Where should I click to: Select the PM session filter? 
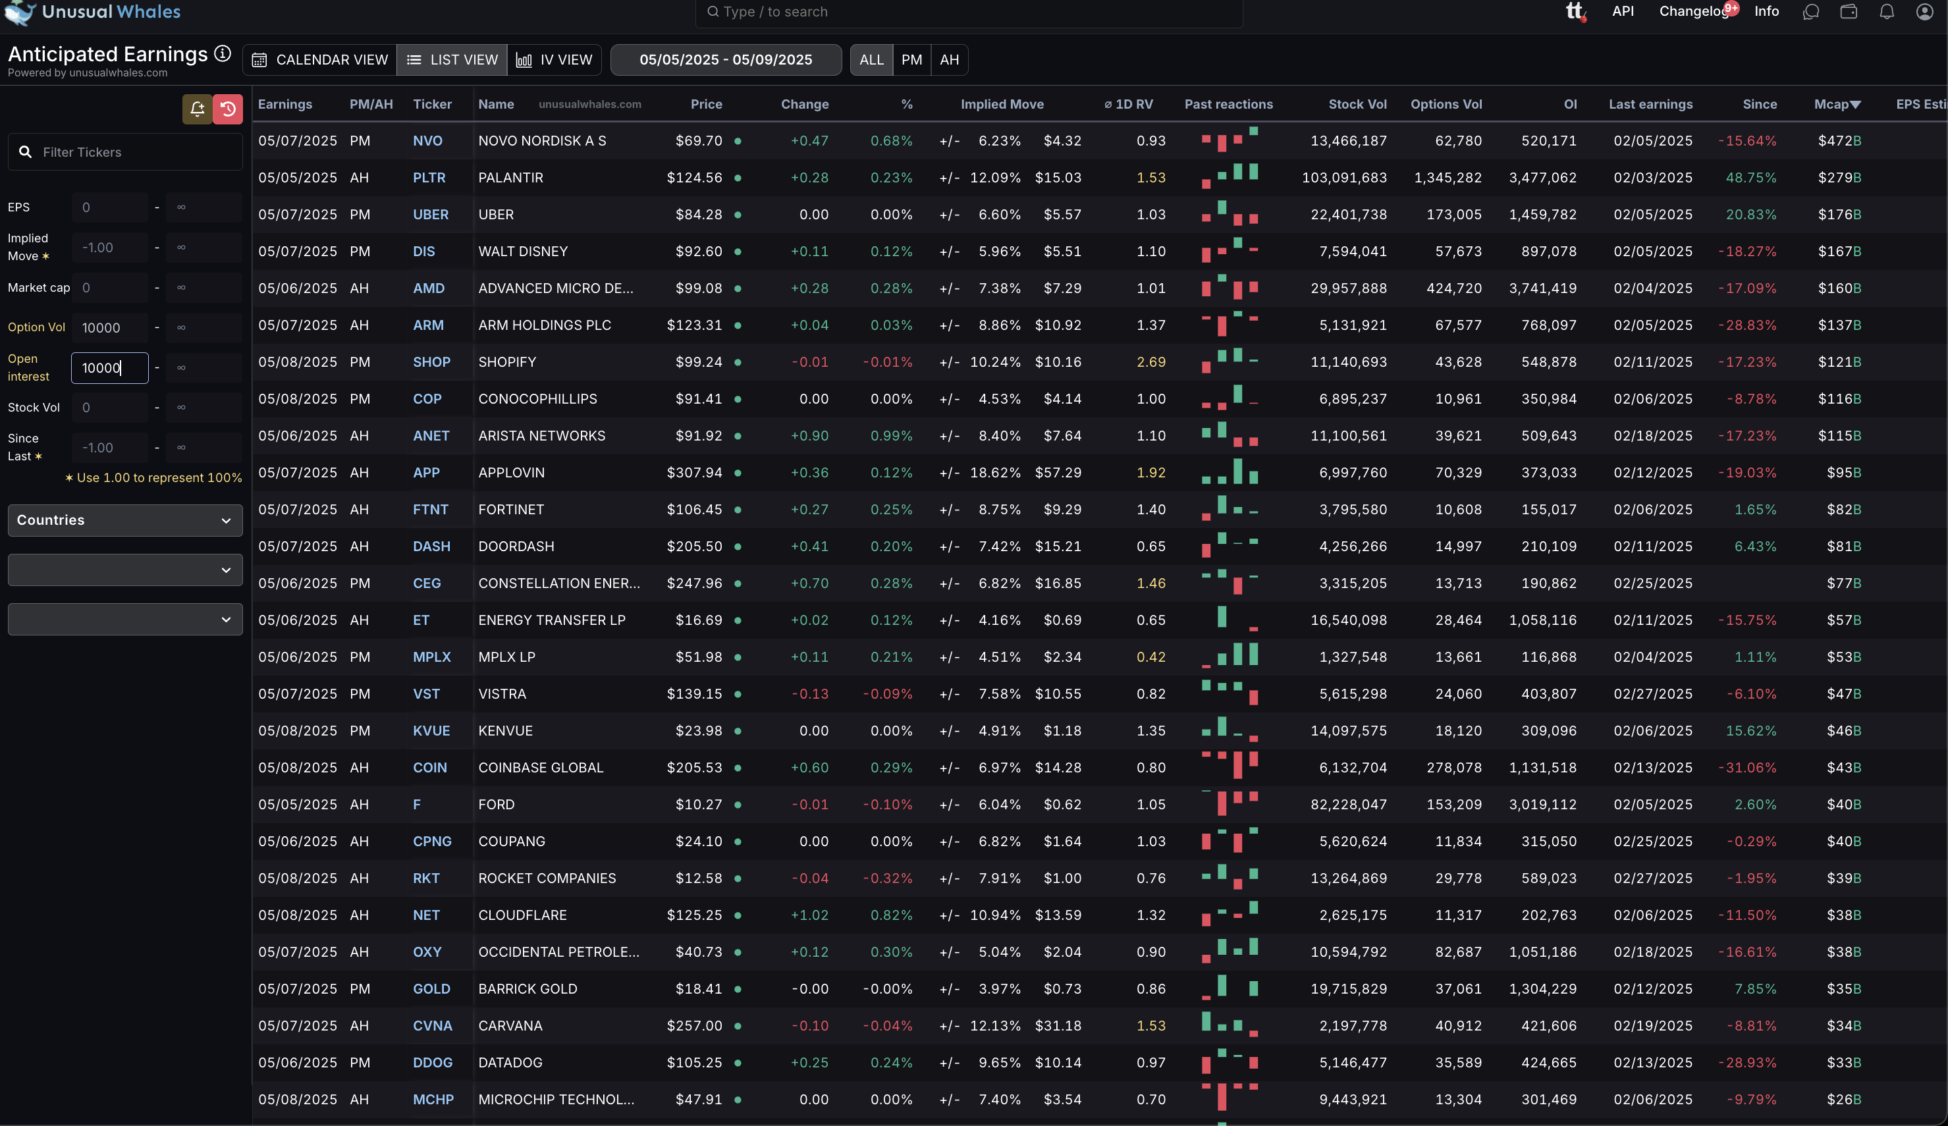pyautogui.click(x=911, y=59)
